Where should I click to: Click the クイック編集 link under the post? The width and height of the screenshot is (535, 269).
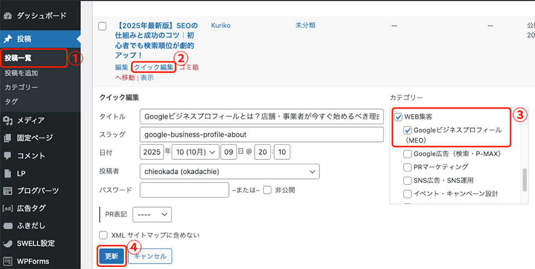(x=154, y=67)
